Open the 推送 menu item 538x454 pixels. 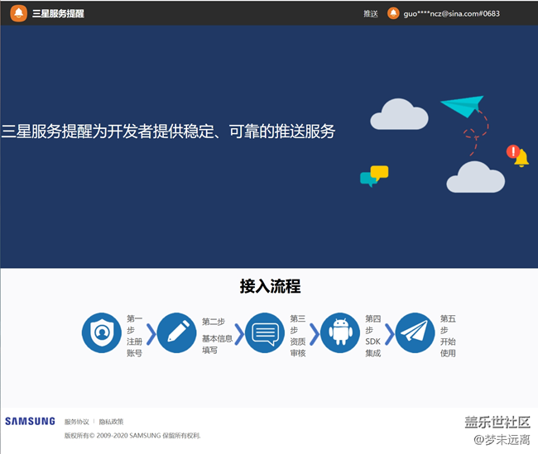(x=370, y=14)
